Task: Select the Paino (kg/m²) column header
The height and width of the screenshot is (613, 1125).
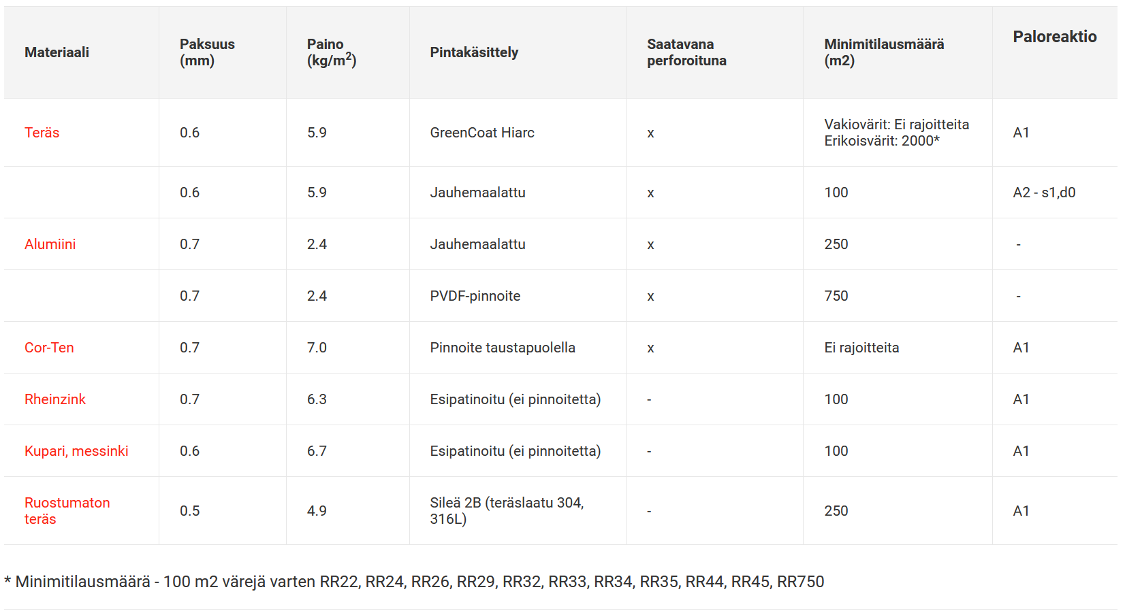Action: click(332, 52)
